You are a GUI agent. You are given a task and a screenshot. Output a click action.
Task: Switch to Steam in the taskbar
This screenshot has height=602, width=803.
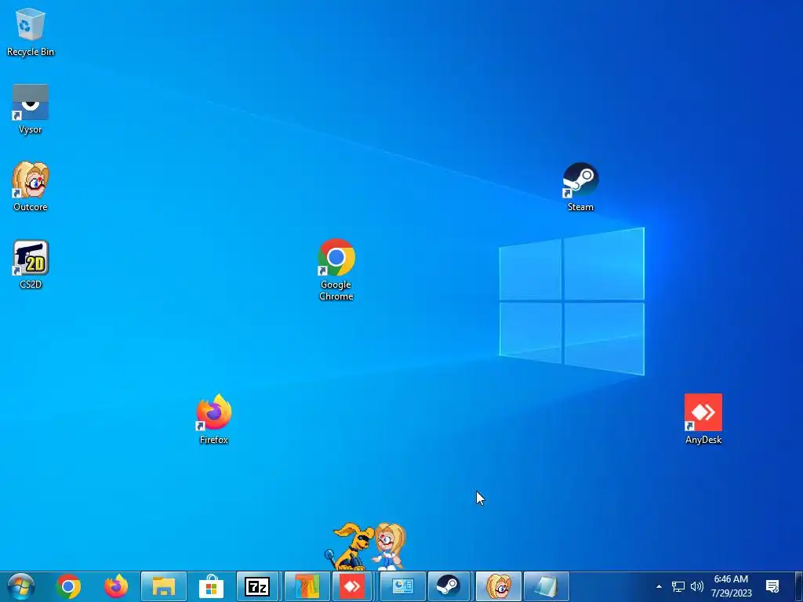[x=448, y=586]
